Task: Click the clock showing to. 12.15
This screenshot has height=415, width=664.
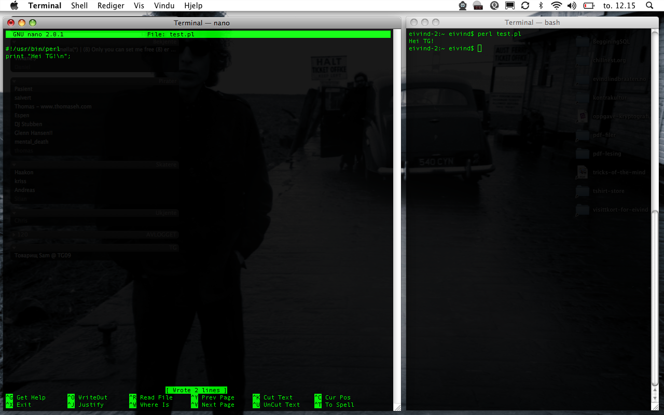Action: tap(619, 6)
